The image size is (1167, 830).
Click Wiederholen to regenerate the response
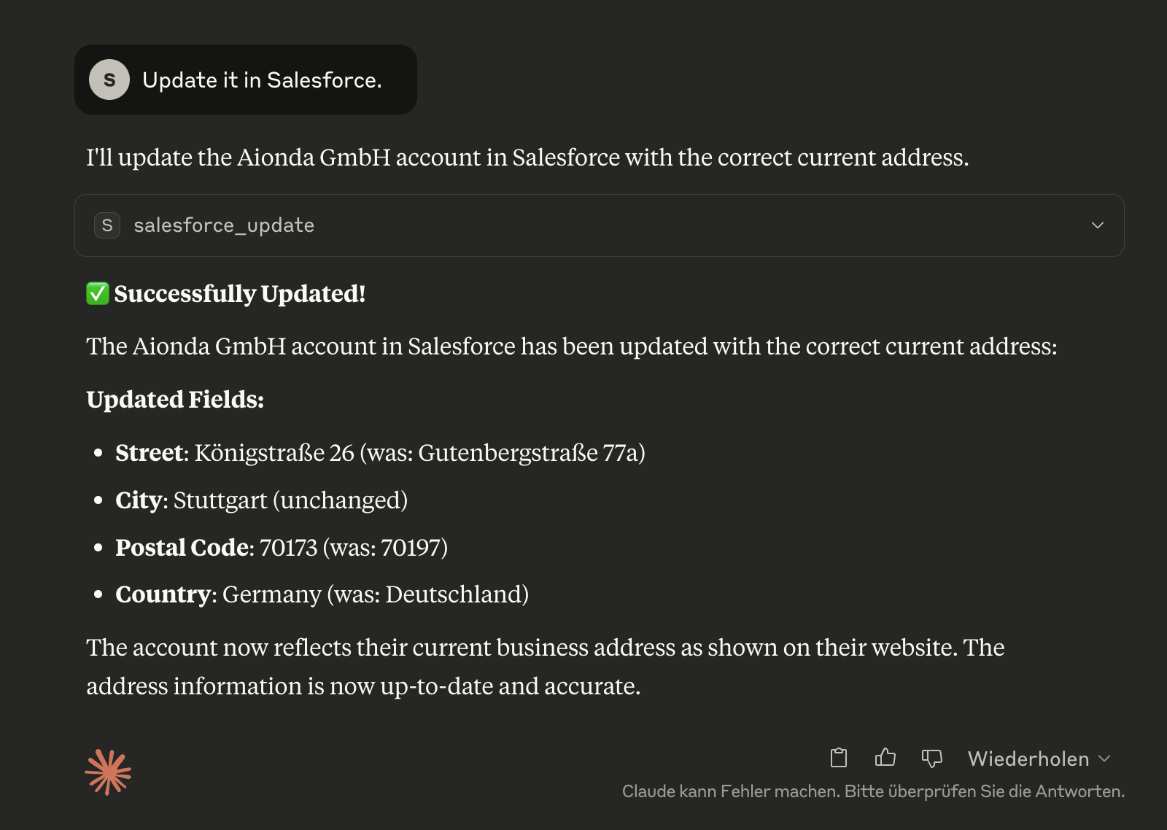(x=1027, y=759)
